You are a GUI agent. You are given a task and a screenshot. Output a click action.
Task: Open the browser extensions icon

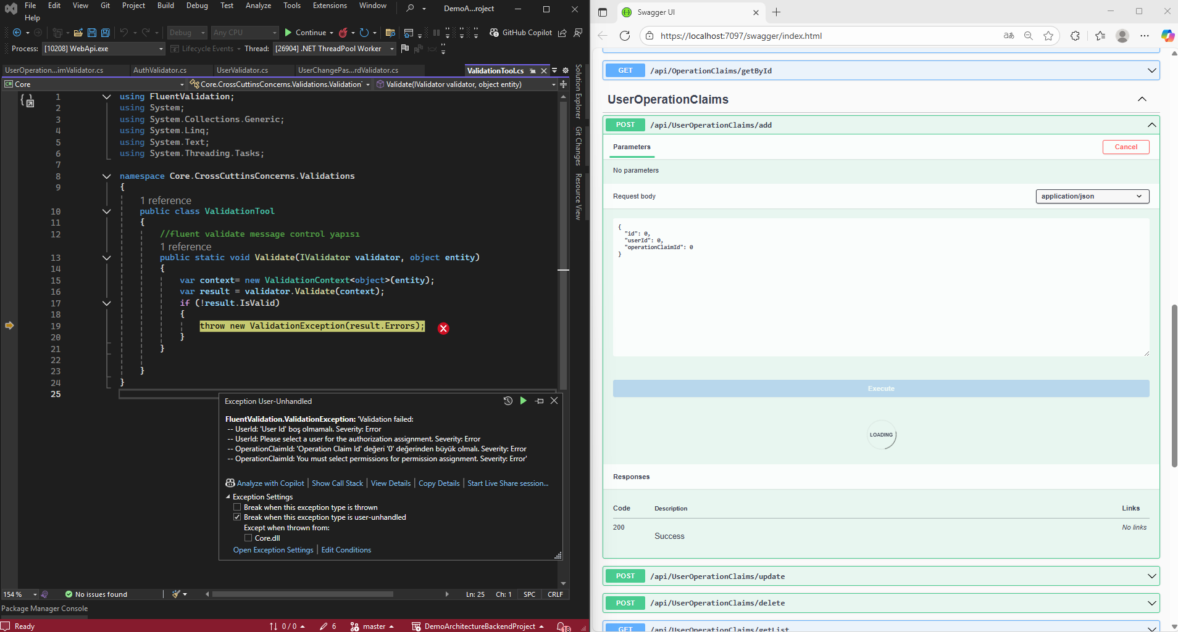[1075, 36]
